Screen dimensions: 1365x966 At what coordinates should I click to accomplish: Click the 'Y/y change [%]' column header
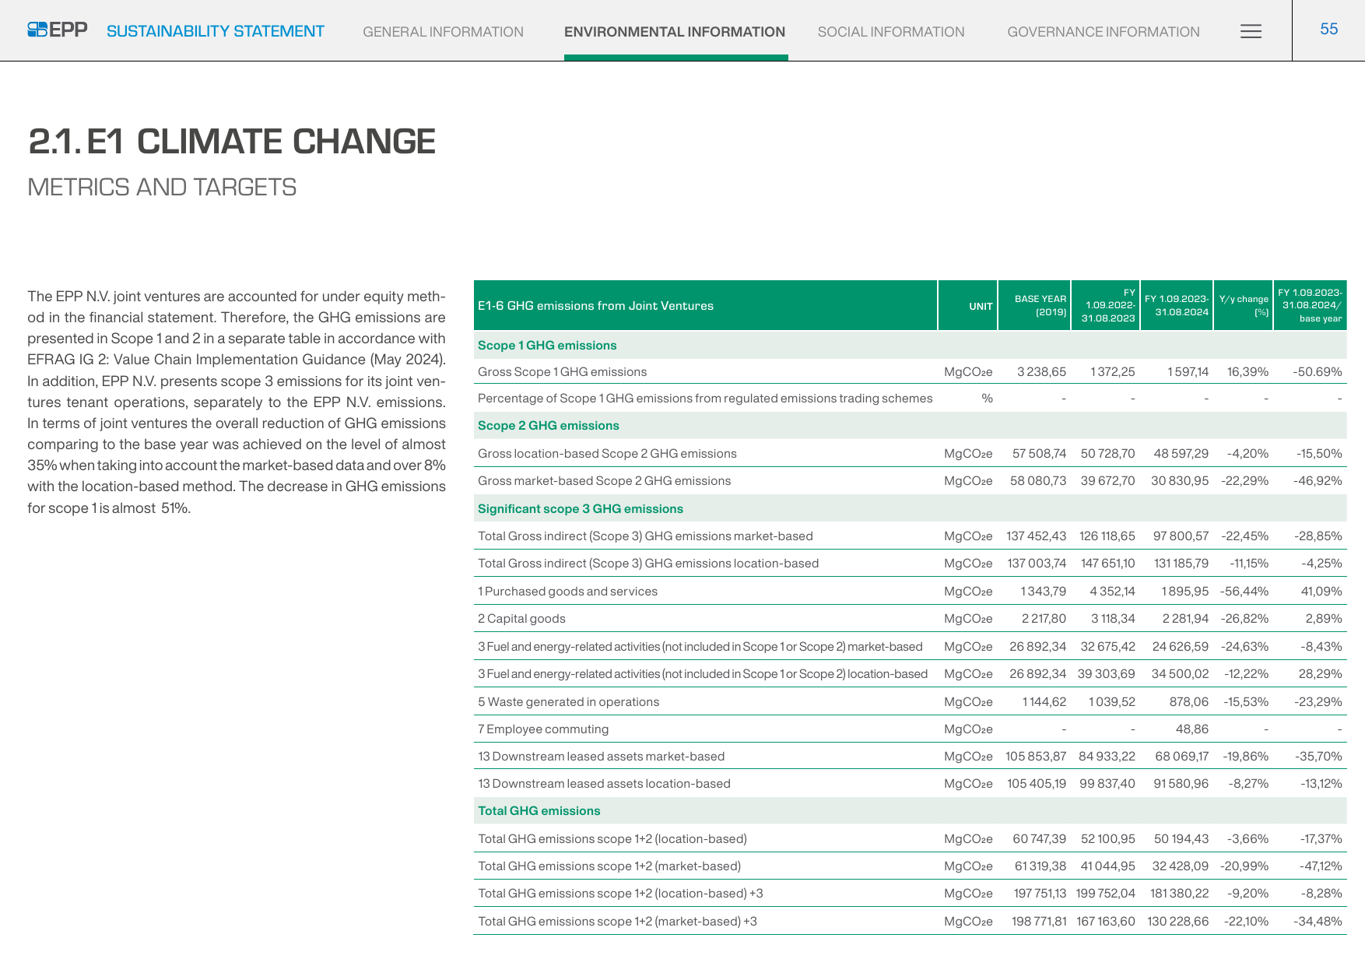tap(1244, 305)
